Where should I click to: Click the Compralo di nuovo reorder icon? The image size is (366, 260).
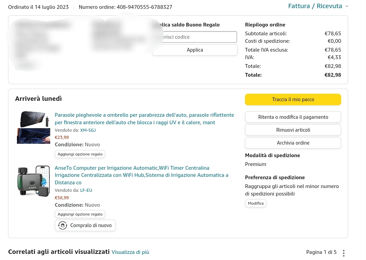point(63,225)
